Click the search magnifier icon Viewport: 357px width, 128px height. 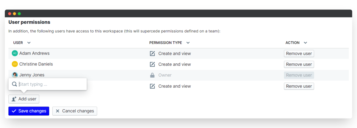tap(14, 84)
